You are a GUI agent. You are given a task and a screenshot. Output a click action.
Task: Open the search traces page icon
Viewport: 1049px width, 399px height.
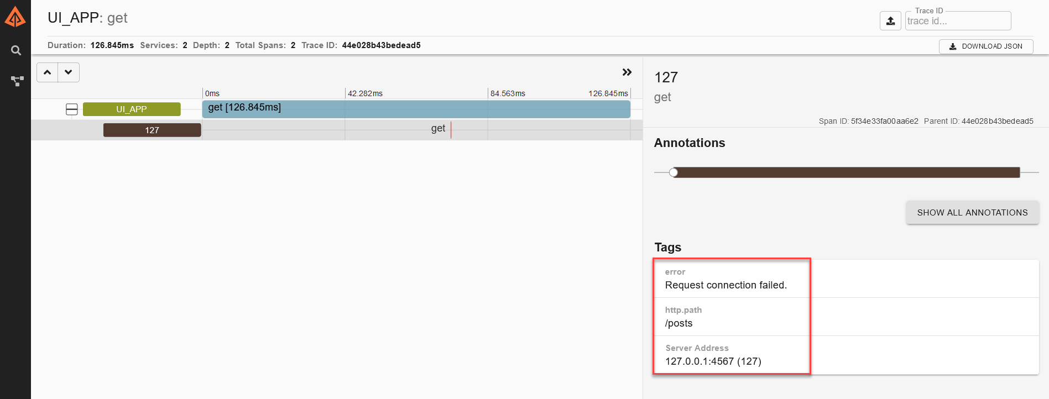(16, 50)
